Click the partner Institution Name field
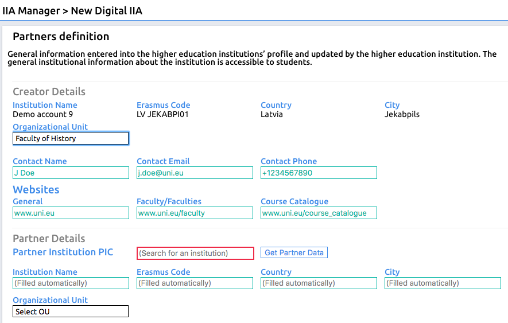Viewport: 508px width, 323px height. tap(71, 283)
